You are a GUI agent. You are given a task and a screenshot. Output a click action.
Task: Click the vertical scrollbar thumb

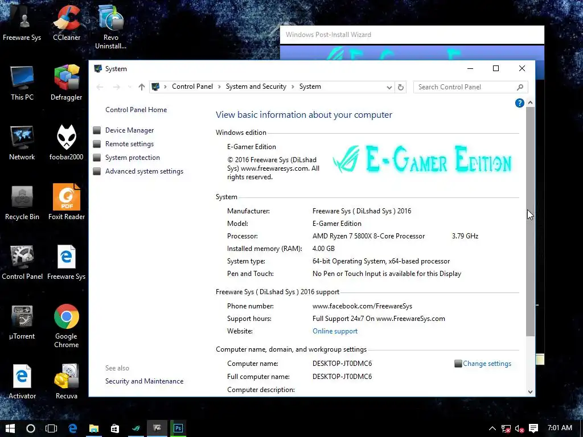click(530, 221)
